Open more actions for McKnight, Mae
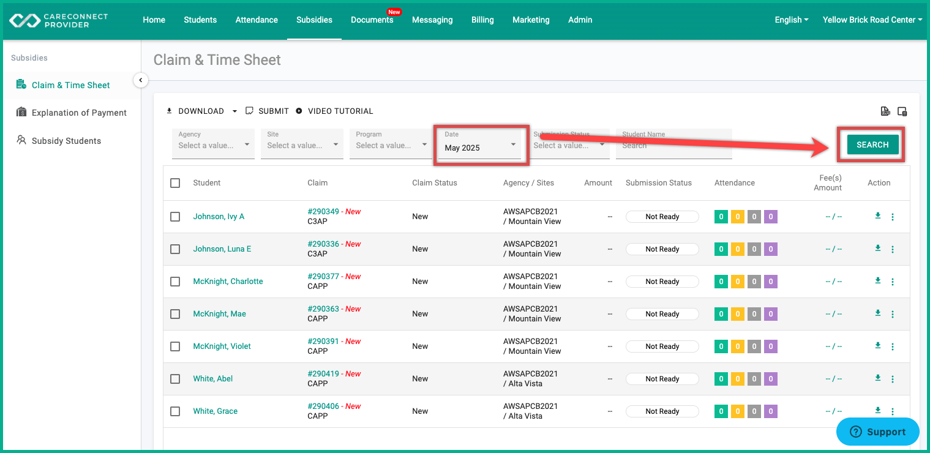930x453 pixels. (892, 314)
